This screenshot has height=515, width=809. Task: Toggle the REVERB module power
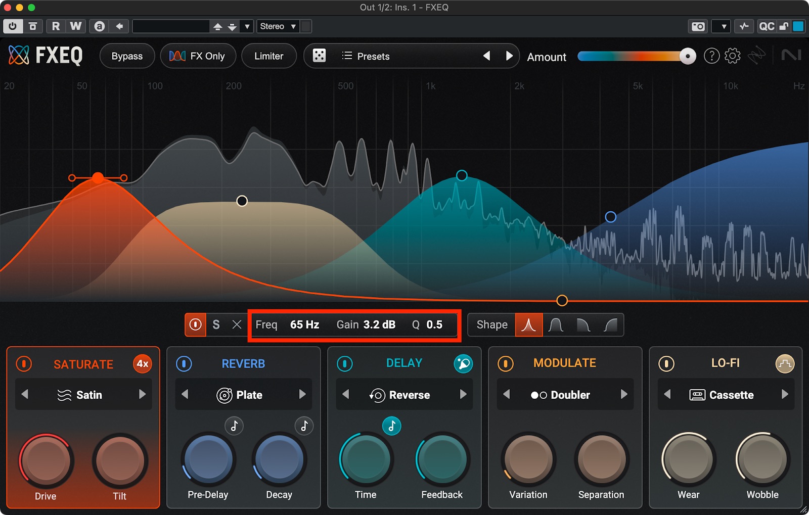coord(184,364)
